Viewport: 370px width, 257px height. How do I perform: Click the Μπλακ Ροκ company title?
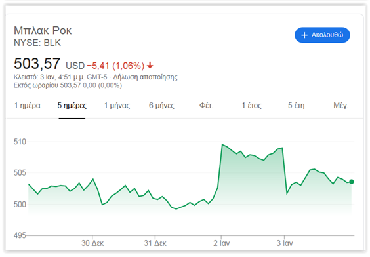click(43, 30)
